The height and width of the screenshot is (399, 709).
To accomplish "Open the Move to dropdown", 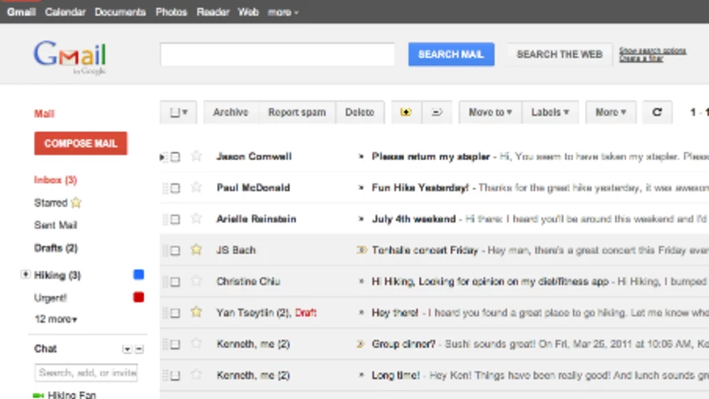I will 490,112.
